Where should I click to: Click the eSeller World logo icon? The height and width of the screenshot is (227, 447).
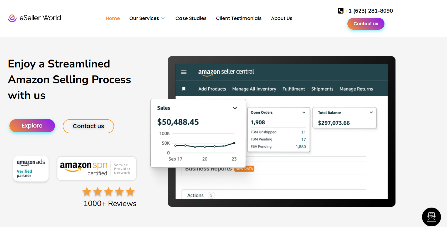[x=12, y=18]
